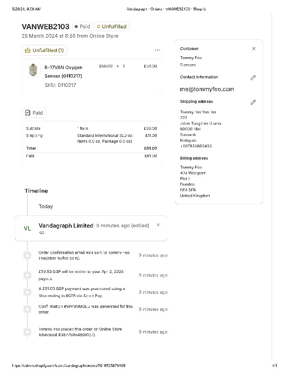Click the admin.shopify.com URL in the footer

click(x=68, y=365)
